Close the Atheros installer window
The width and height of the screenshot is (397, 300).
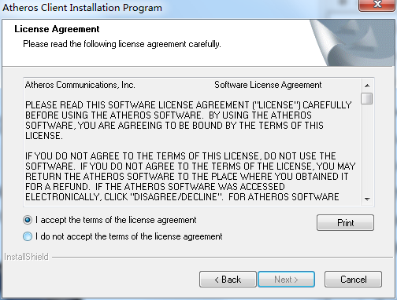pos(377,5)
